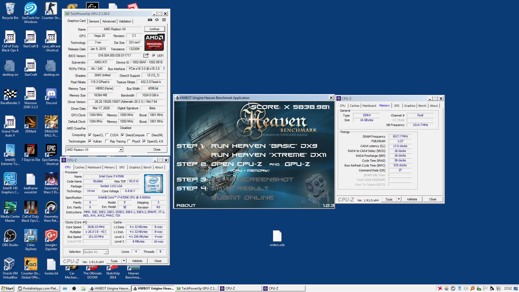Expand Tools dropdown arrow in CPU-Z CPU window

pos(124,261)
